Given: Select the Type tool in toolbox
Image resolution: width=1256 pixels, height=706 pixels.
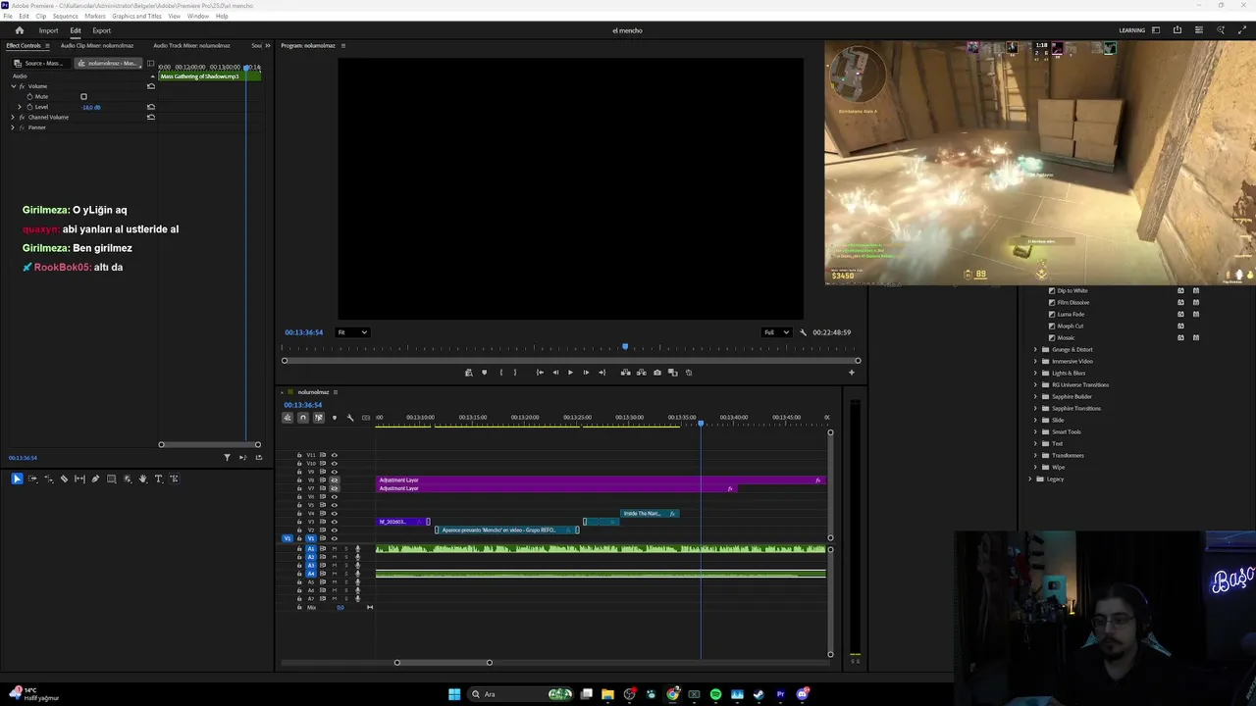Looking at the screenshot, I should pos(158,479).
